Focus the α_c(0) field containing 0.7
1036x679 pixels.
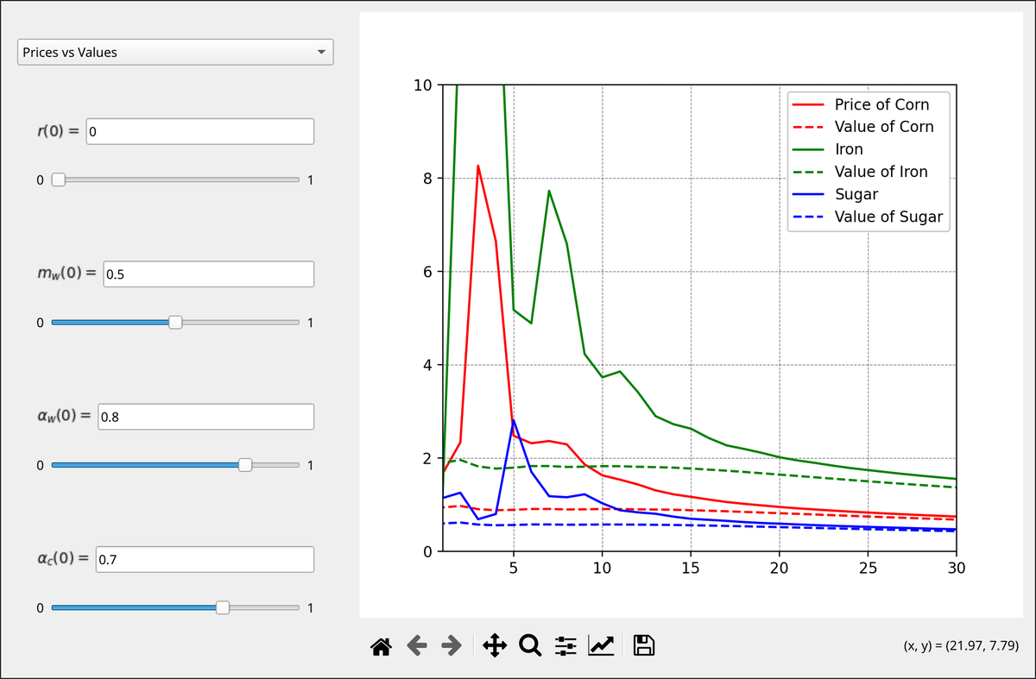click(204, 559)
